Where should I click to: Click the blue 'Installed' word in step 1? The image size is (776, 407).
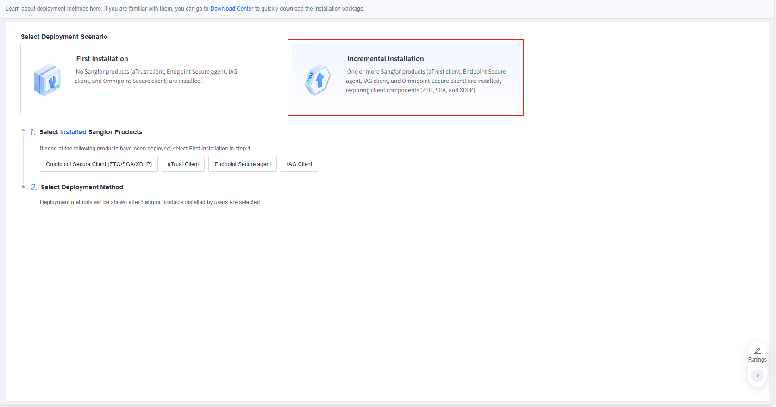[73, 132]
